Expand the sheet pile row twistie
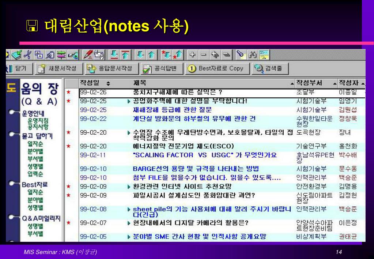The height and width of the screenshot is (259, 374). point(129,210)
